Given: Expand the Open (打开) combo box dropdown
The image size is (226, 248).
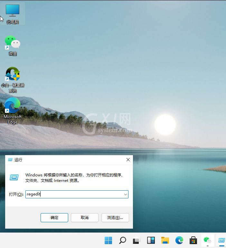Looking at the screenshot, I should (126, 194).
